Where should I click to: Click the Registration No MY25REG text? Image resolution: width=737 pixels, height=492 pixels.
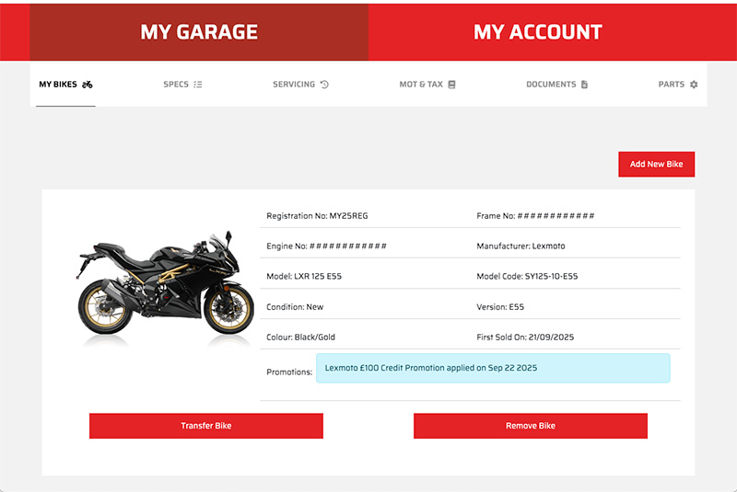point(317,216)
